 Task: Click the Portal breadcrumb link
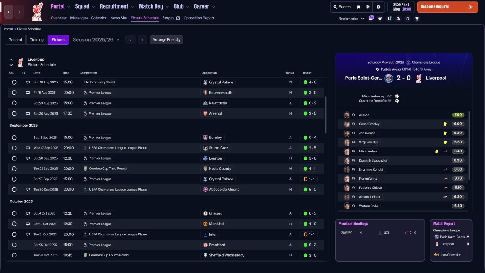pos(8,29)
